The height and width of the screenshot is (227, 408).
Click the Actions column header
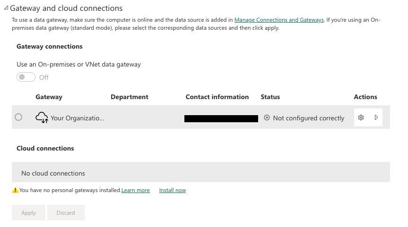click(365, 97)
